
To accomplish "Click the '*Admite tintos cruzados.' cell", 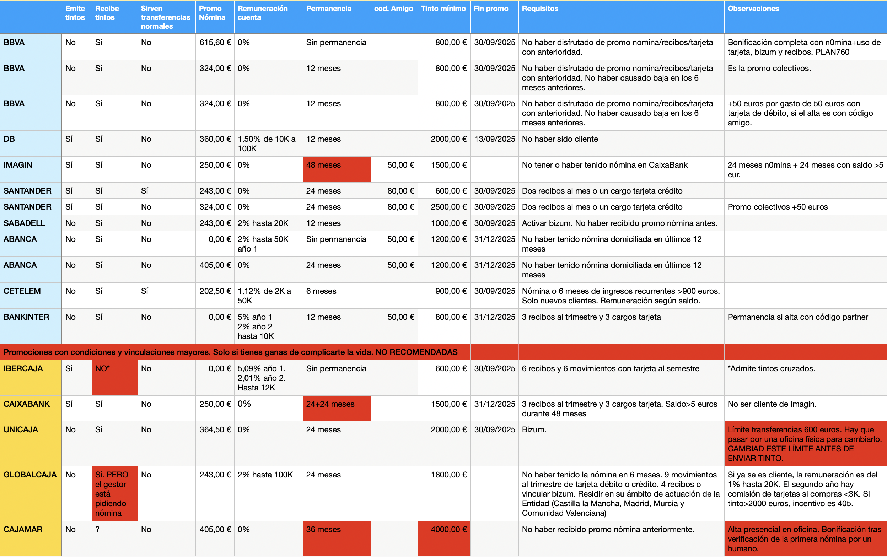I will 806,378.
